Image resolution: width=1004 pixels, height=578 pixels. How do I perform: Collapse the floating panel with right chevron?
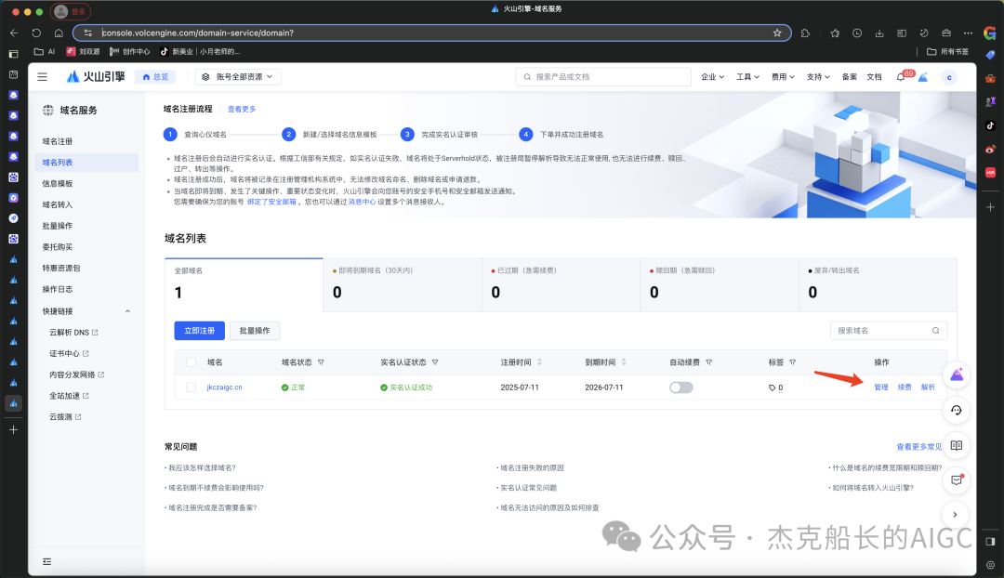[x=956, y=515]
